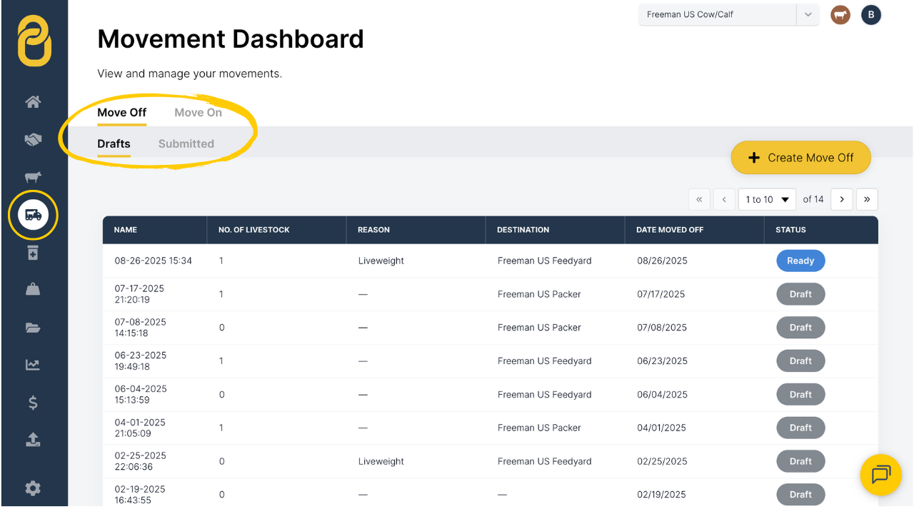This screenshot has width=914, height=514.
Task: Click the weight icon in sidebar
Action: tap(33, 289)
